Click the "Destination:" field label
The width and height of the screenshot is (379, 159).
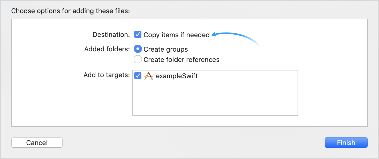click(x=111, y=35)
